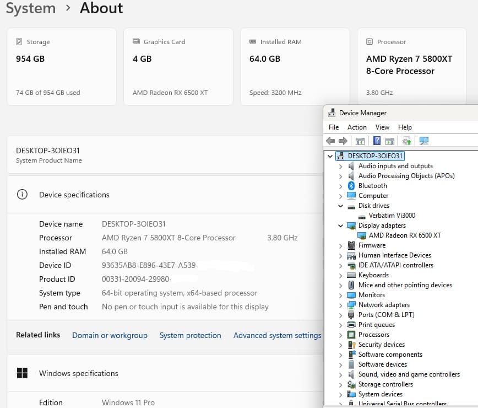
Task: Open the Domain or workgroup link
Action: 110,335
